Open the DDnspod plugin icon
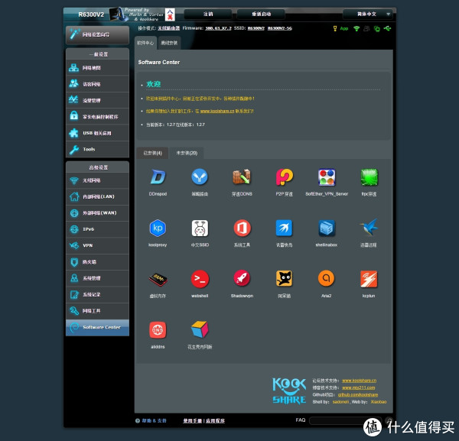This screenshot has height=441, width=459. [x=158, y=178]
